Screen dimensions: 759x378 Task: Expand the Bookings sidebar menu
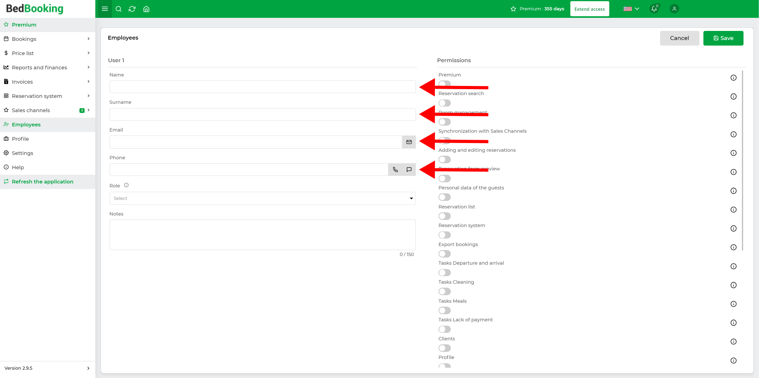48,39
